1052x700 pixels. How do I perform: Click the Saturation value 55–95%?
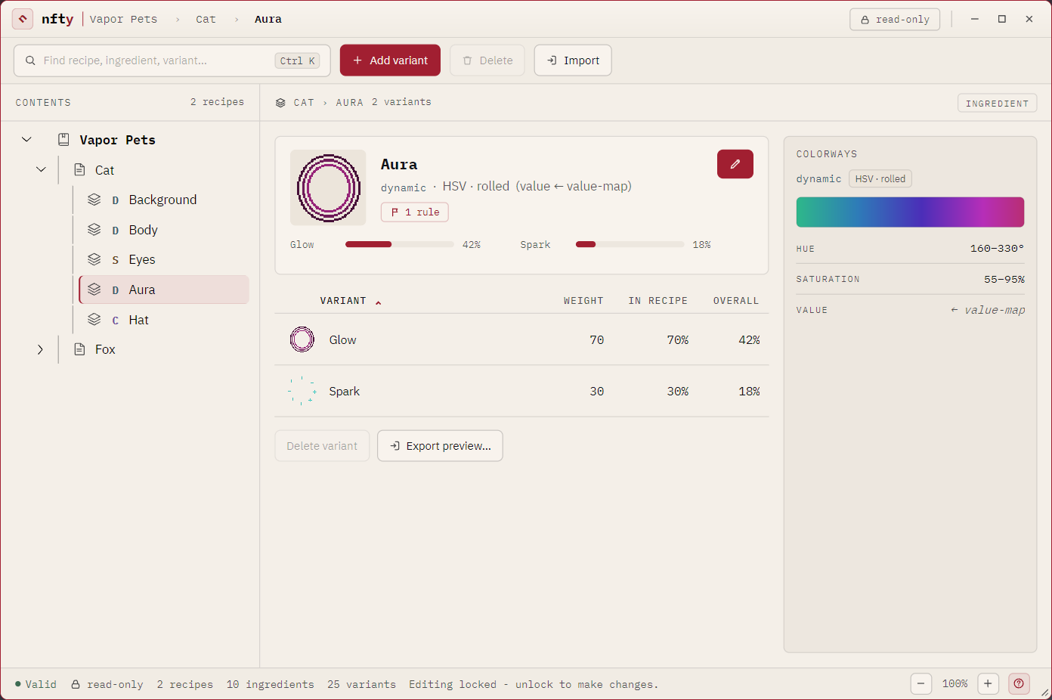click(x=1004, y=280)
